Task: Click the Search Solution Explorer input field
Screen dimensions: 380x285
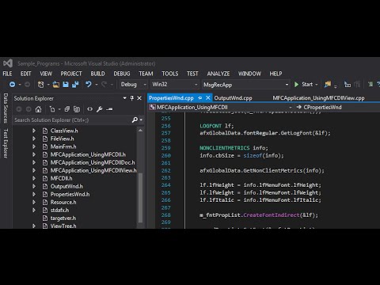Action: point(72,120)
